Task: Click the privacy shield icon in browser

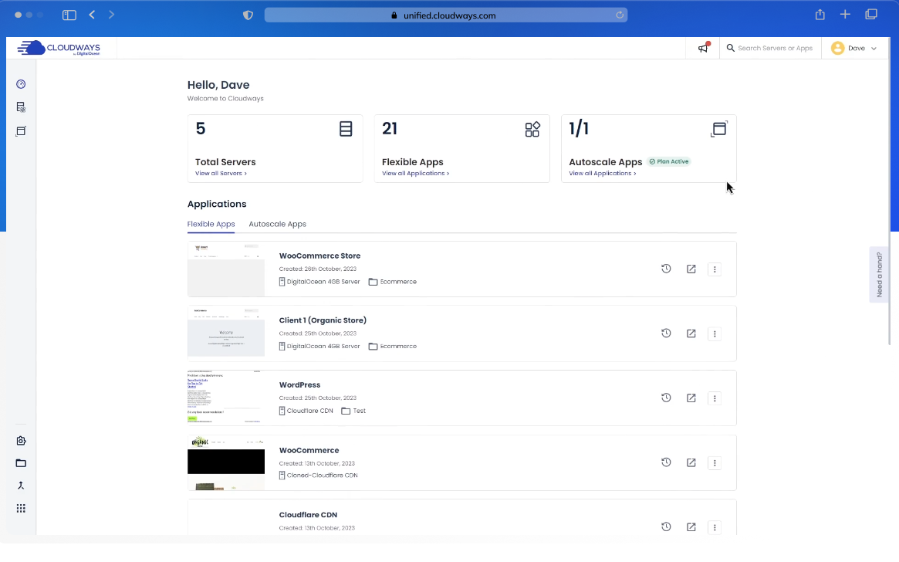Action: 248,15
